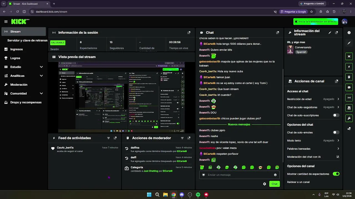Toggle the session info broadcast widget in right sidebar
Screen dimensions: 355x199
point(349,98)
